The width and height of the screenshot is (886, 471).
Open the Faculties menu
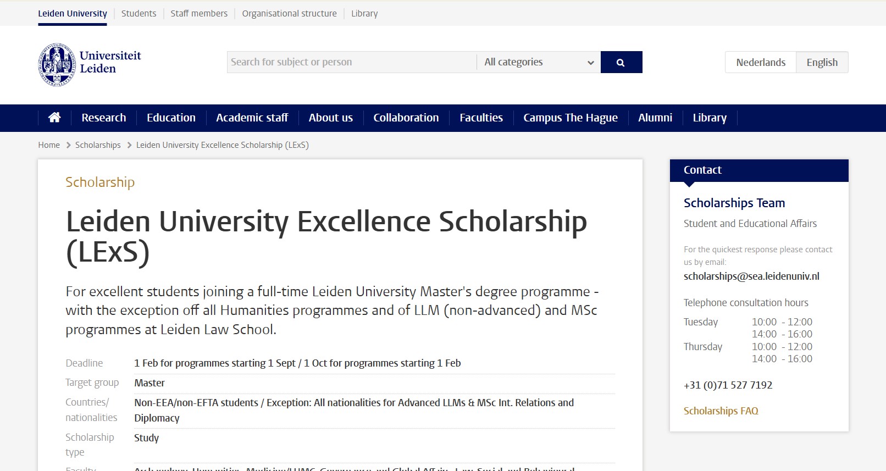point(481,118)
